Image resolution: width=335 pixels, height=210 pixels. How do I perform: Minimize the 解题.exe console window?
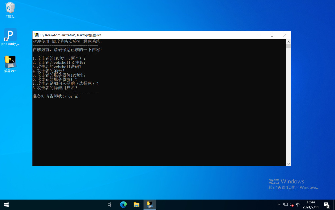259,35
